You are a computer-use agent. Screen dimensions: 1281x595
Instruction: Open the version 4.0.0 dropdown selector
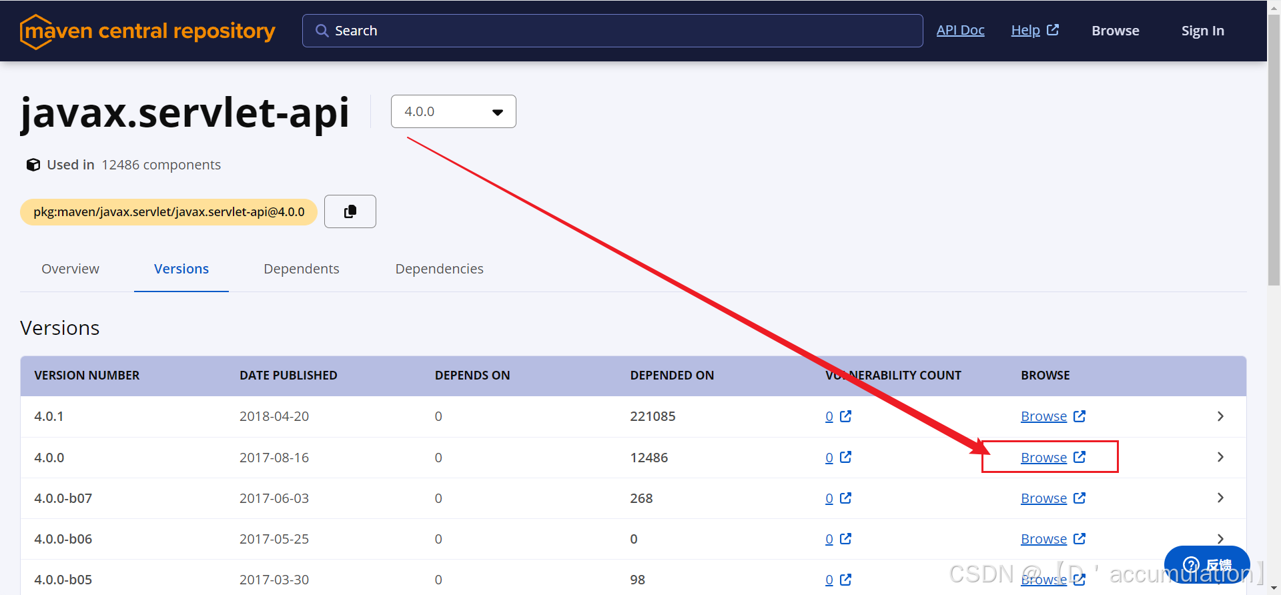tap(454, 111)
